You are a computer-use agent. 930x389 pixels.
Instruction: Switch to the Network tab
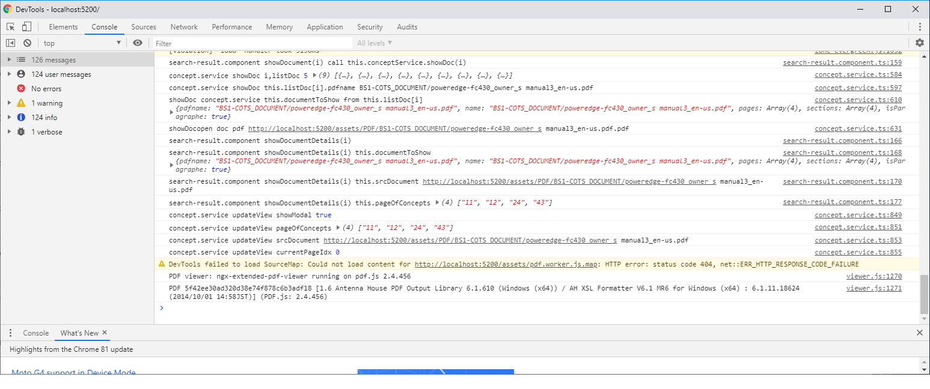(x=184, y=27)
